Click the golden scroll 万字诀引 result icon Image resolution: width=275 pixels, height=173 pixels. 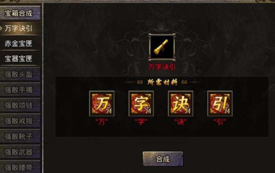162,47
